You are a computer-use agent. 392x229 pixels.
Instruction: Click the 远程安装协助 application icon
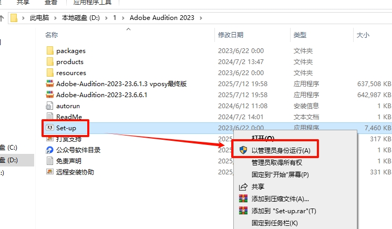50,172
